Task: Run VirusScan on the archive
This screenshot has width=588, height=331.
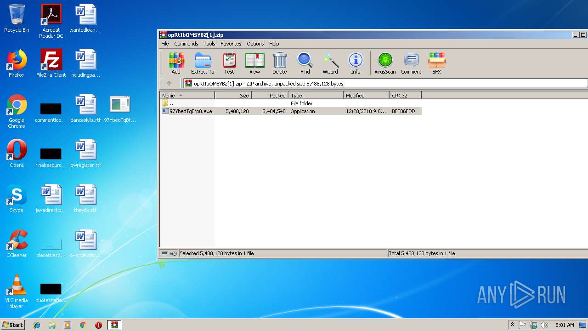Action: [385, 63]
